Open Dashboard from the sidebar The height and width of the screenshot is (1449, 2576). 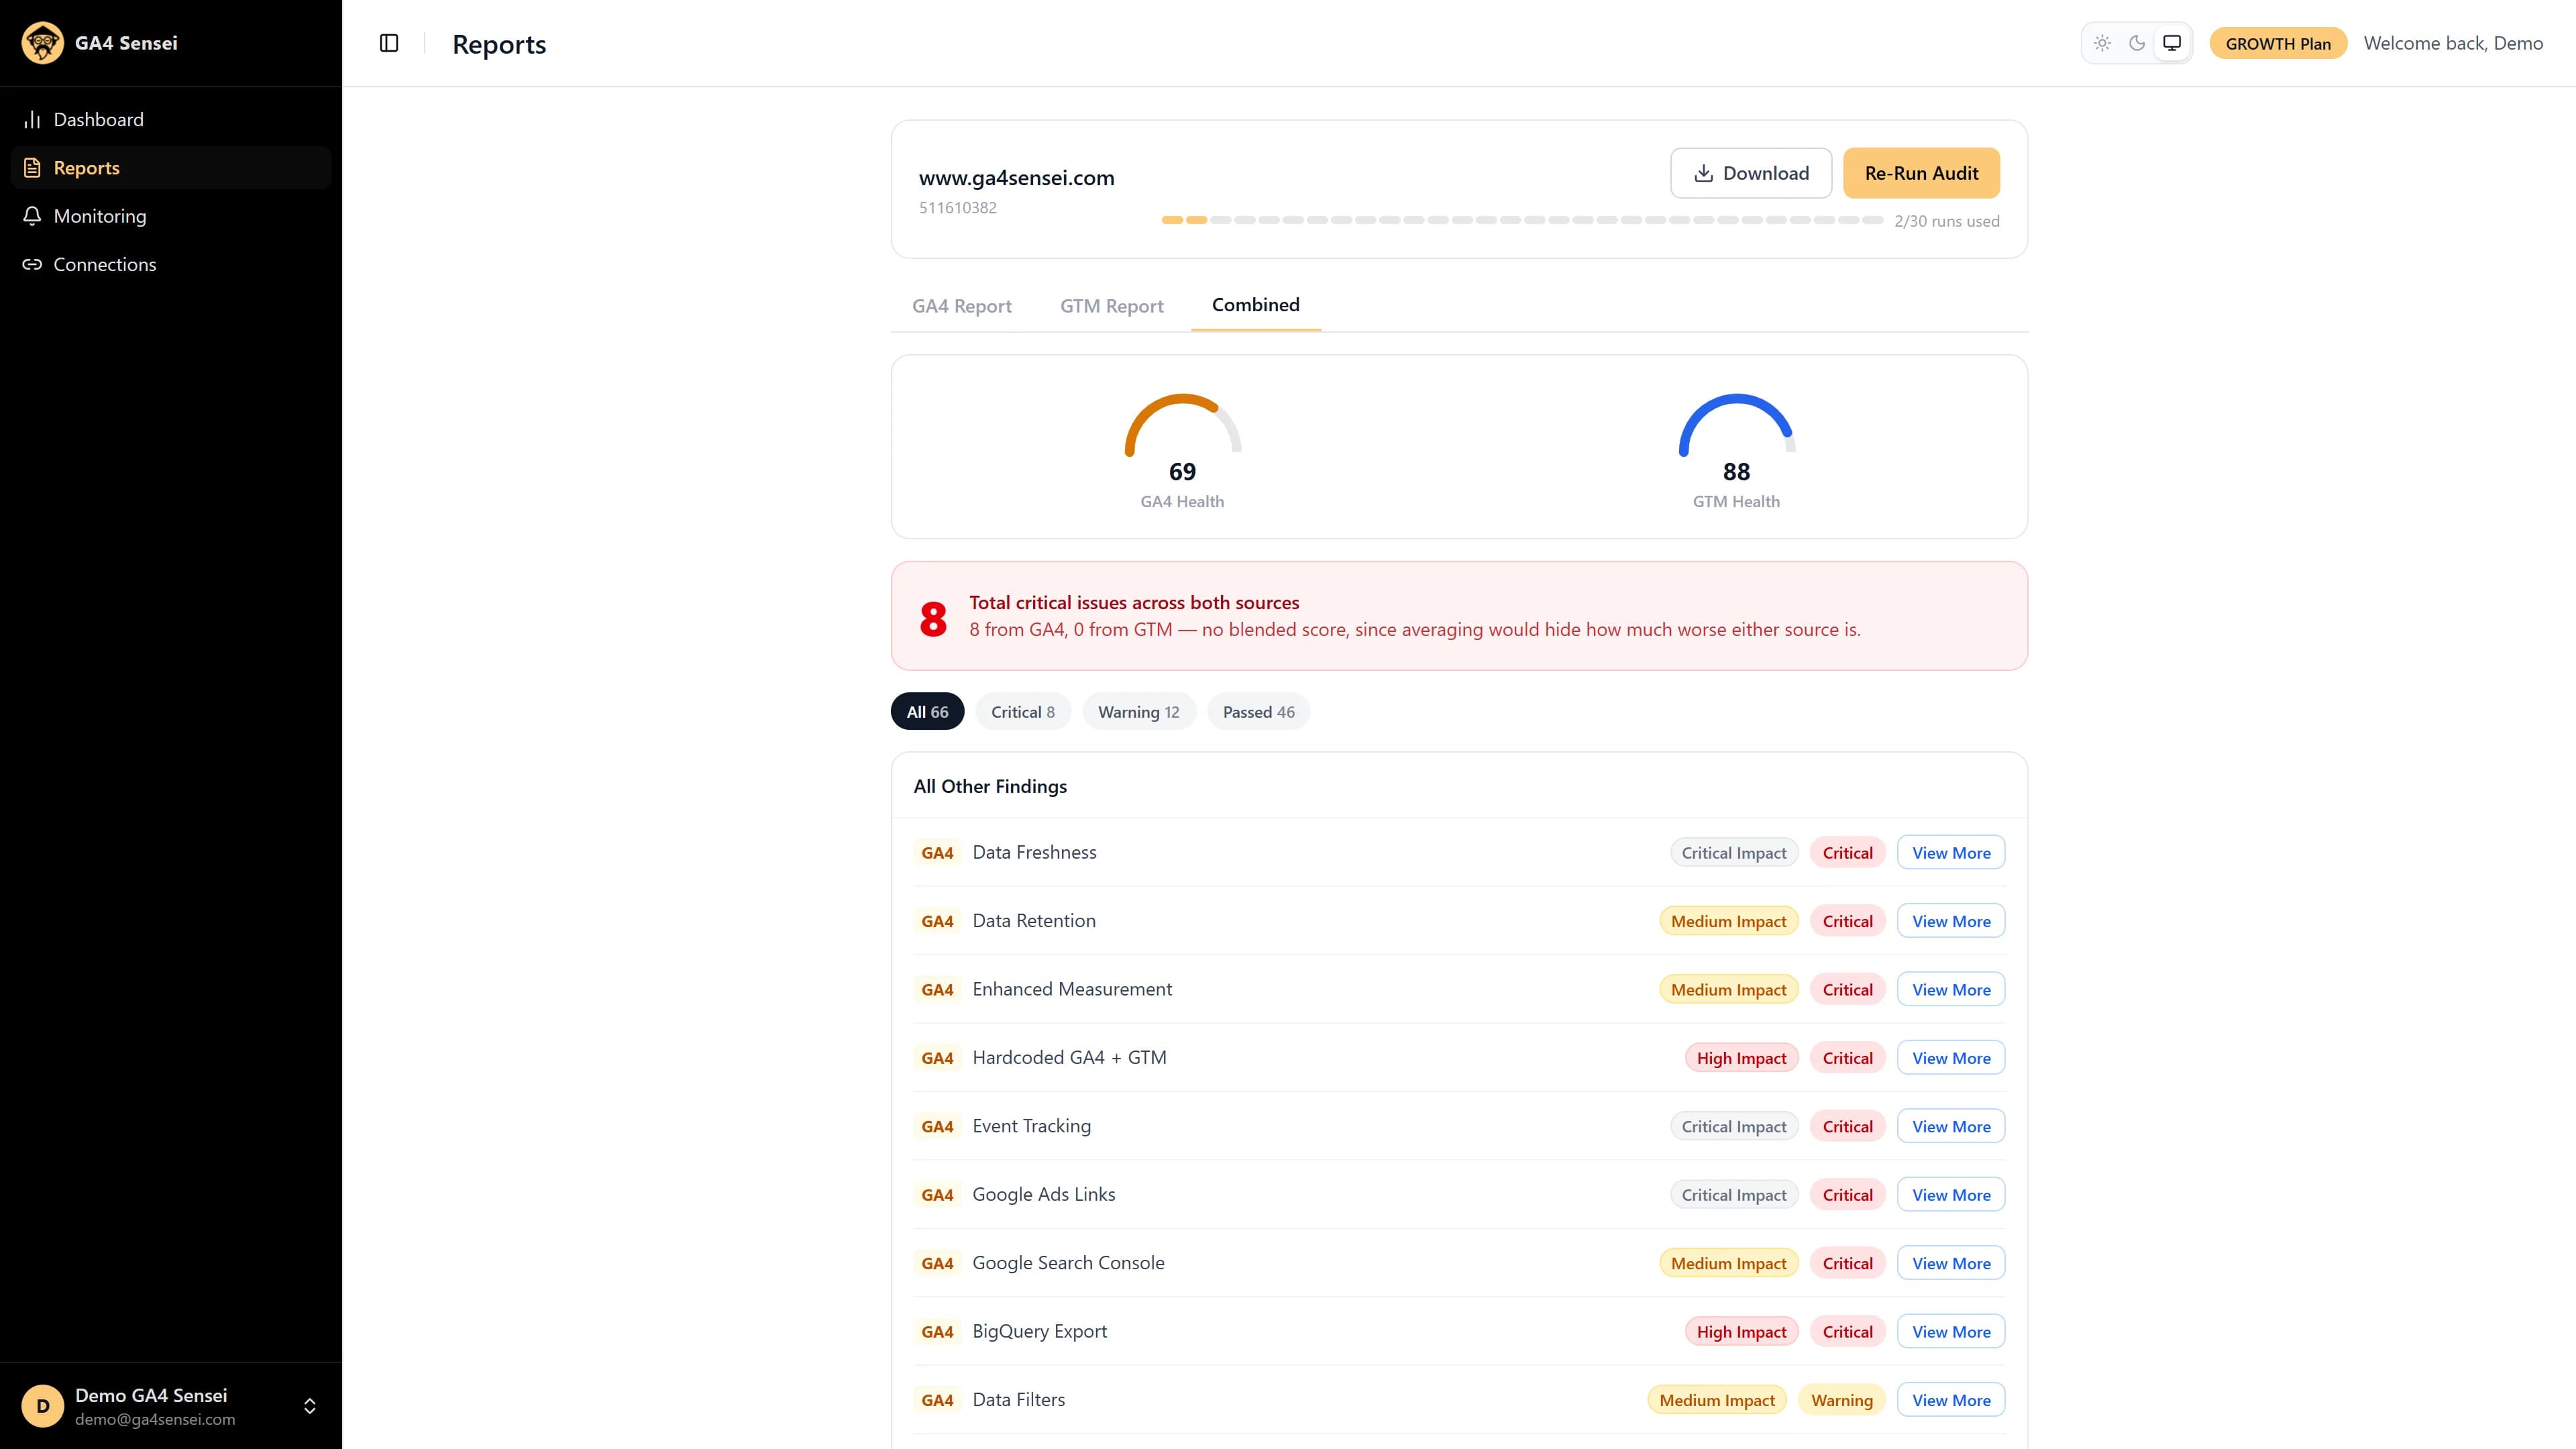pos(170,120)
